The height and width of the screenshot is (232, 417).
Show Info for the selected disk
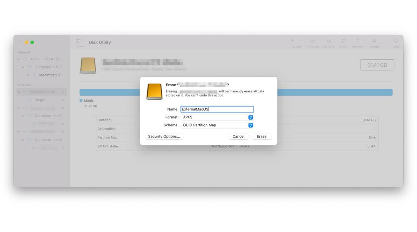pyautogui.click(x=396, y=42)
